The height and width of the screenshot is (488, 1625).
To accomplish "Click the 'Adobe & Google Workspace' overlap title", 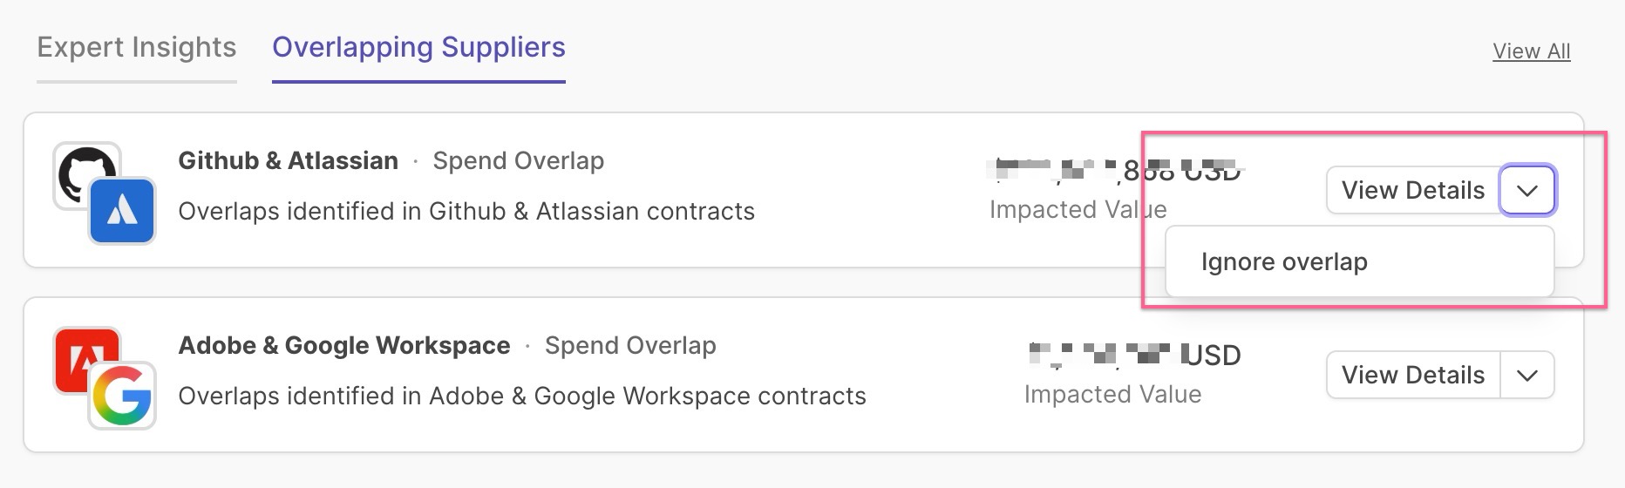I will click(344, 345).
